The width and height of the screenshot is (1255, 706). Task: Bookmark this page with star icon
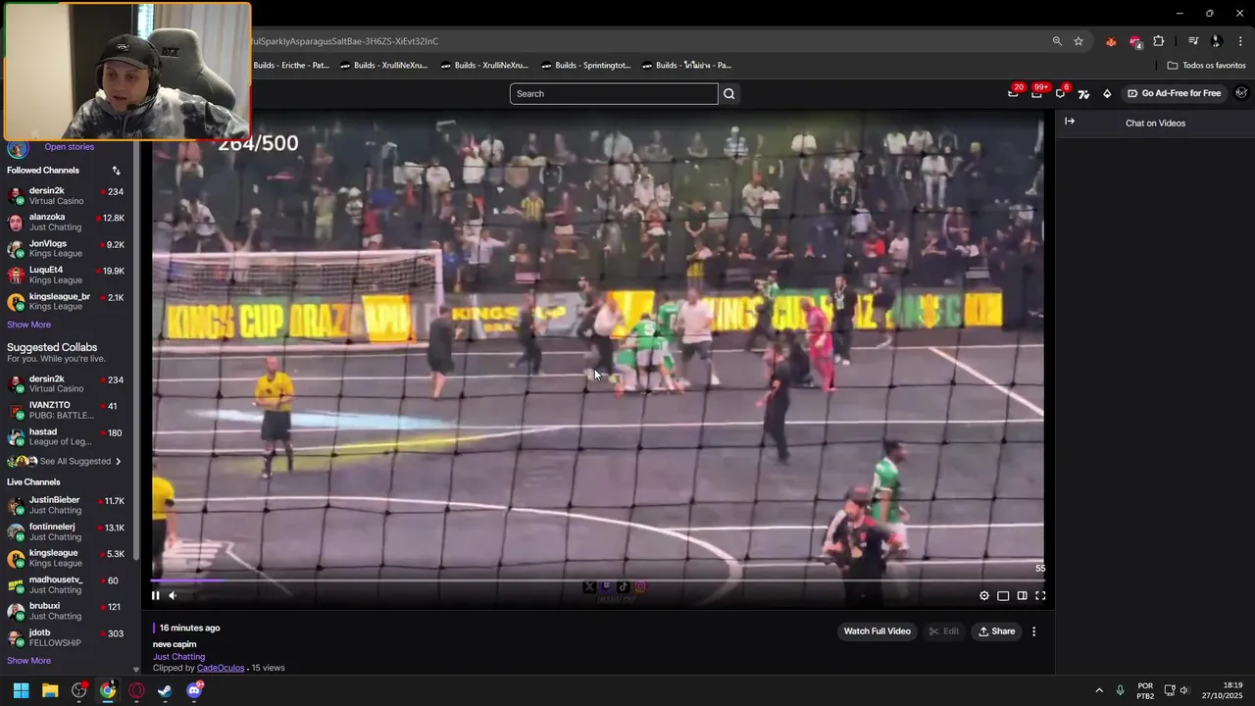[1079, 41]
